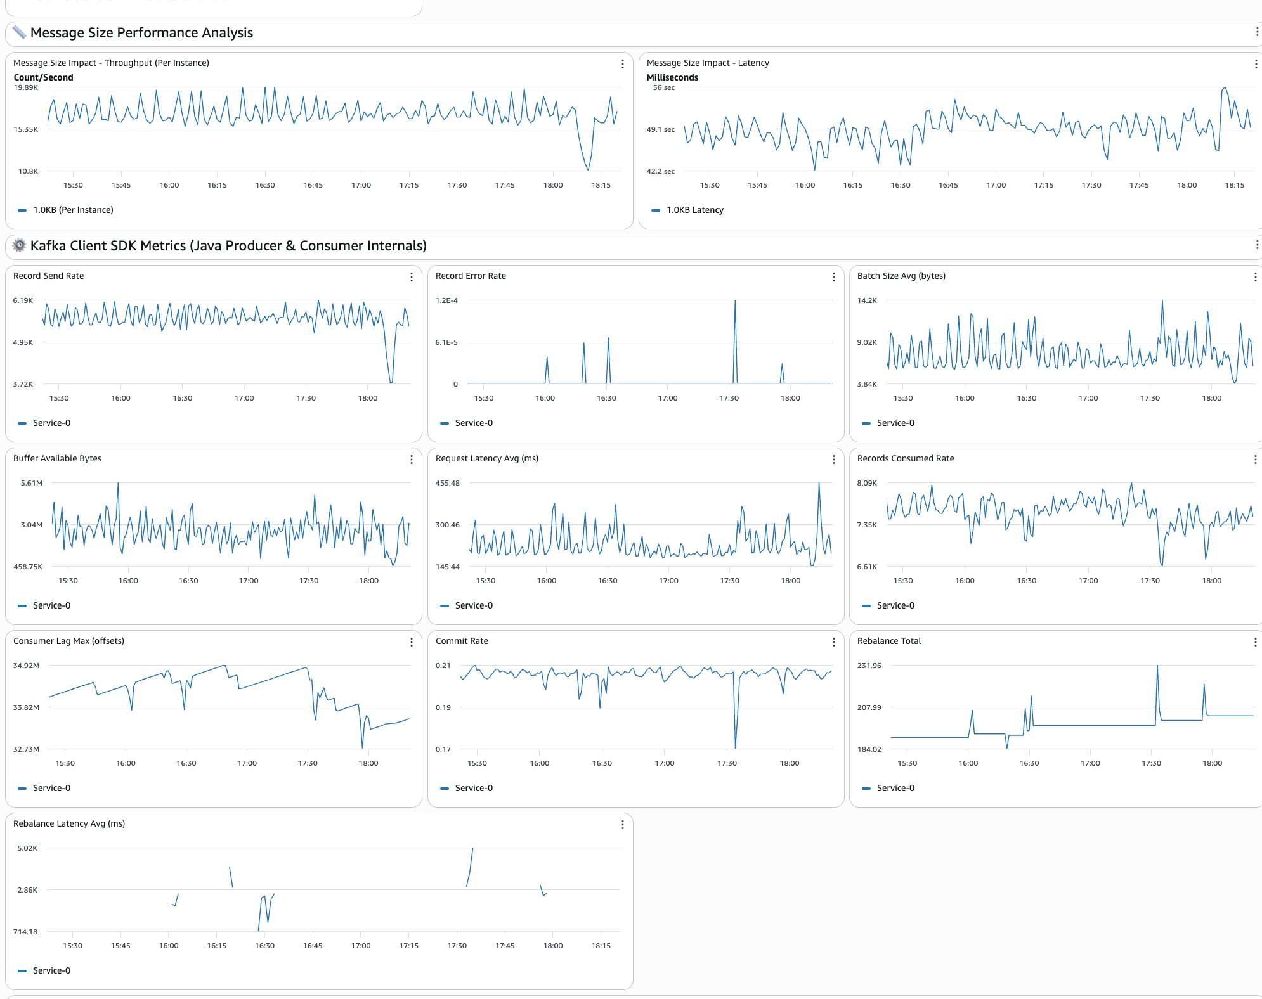This screenshot has height=999, width=1262.
Task: Open Request Latency Avg widget actions menu
Action: pyautogui.click(x=833, y=460)
